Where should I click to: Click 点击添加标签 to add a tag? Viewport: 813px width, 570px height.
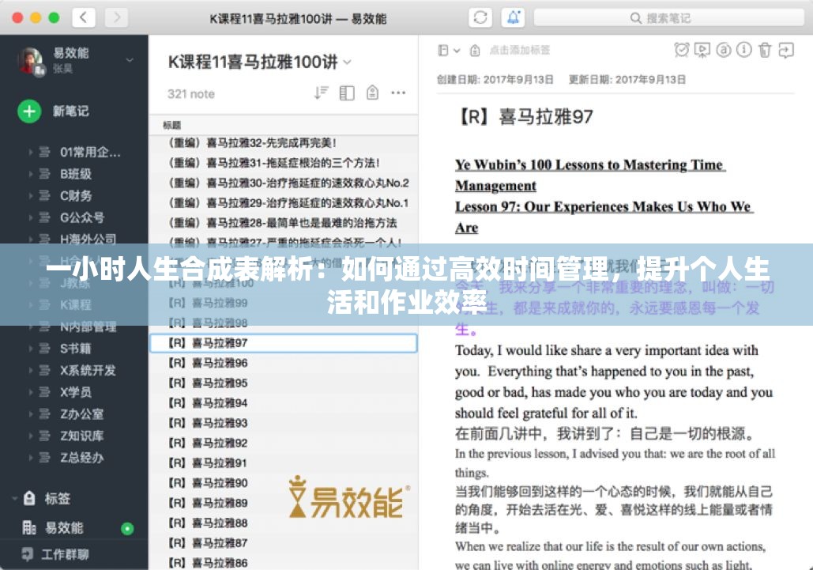[x=520, y=51]
